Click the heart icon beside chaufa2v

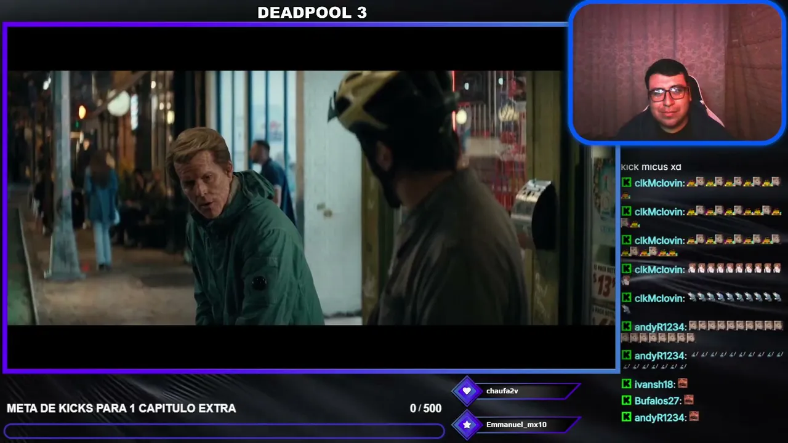(467, 391)
